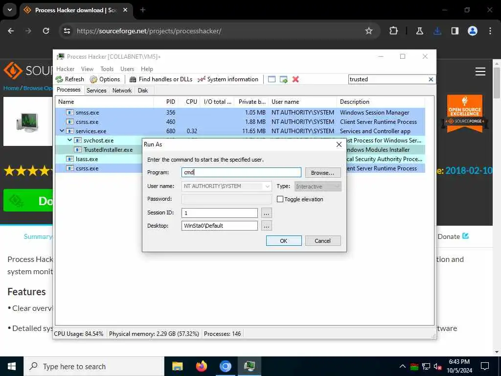Click Process Hacker taskbar icon
This screenshot has width=501, height=376.
[x=249, y=366]
